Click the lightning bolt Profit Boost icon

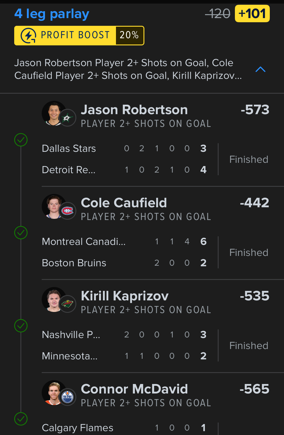pyautogui.click(x=28, y=36)
